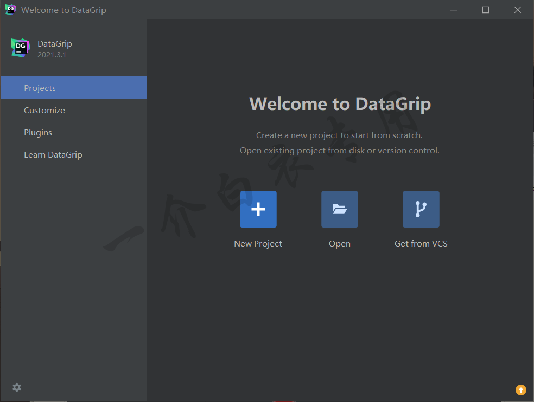534x402 pixels.
Task: Open the settings gear icon
Action: (x=17, y=387)
